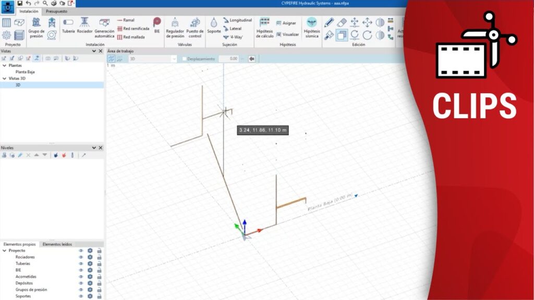Switch to the Elementos leídos tab
Viewport: 534px width, 300px height.
57,244
